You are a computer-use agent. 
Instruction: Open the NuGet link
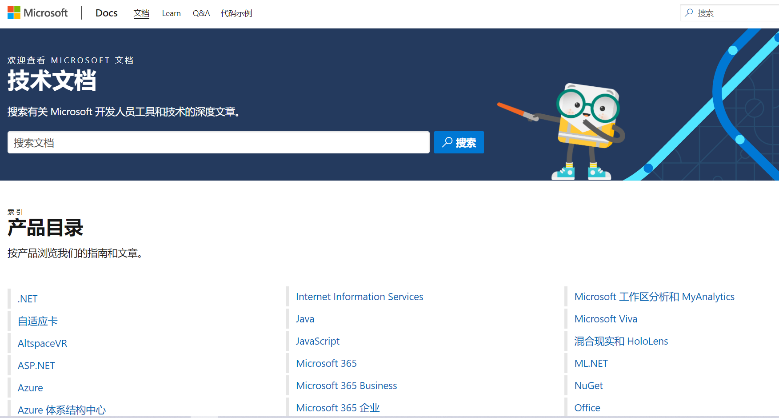(x=589, y=386)
